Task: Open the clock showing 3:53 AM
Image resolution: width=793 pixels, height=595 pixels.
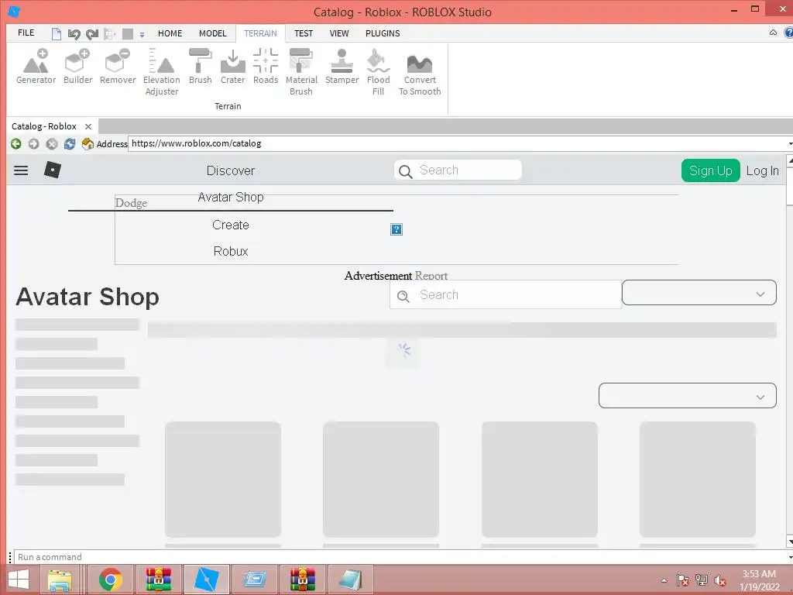Action: (759, 580)
